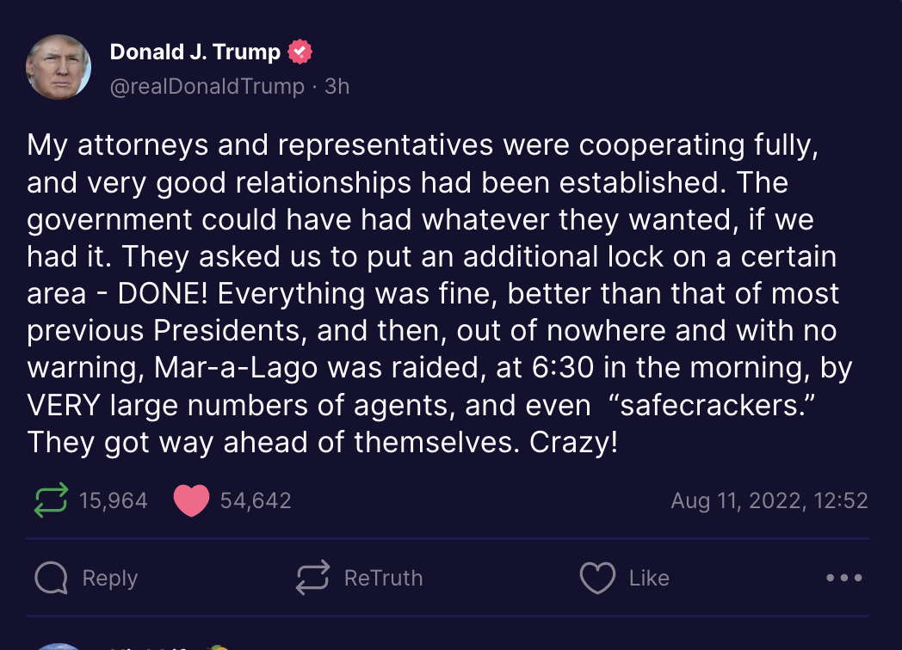Click the ReTruth arrows icon in action bar
Image resolution: width=902 pixels, height=650 pixels.
coord(312,577)
